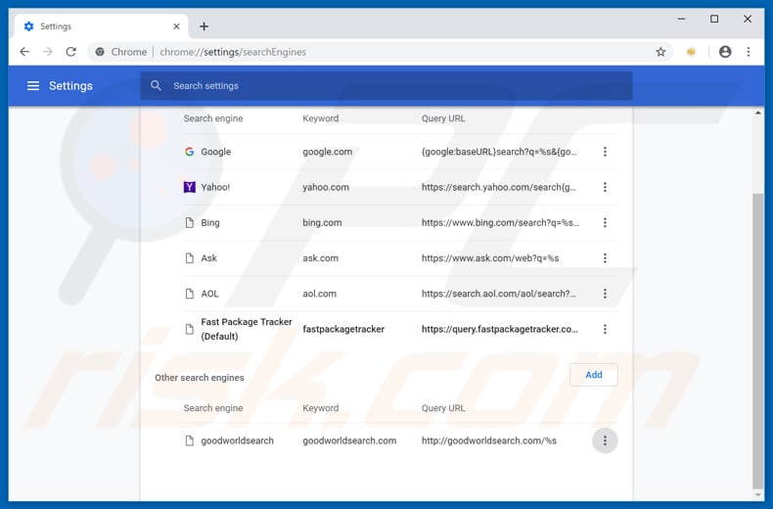Select the keyword ask.com
The height and width of the screenshot is (509, 773).
[x=320, y=258]
